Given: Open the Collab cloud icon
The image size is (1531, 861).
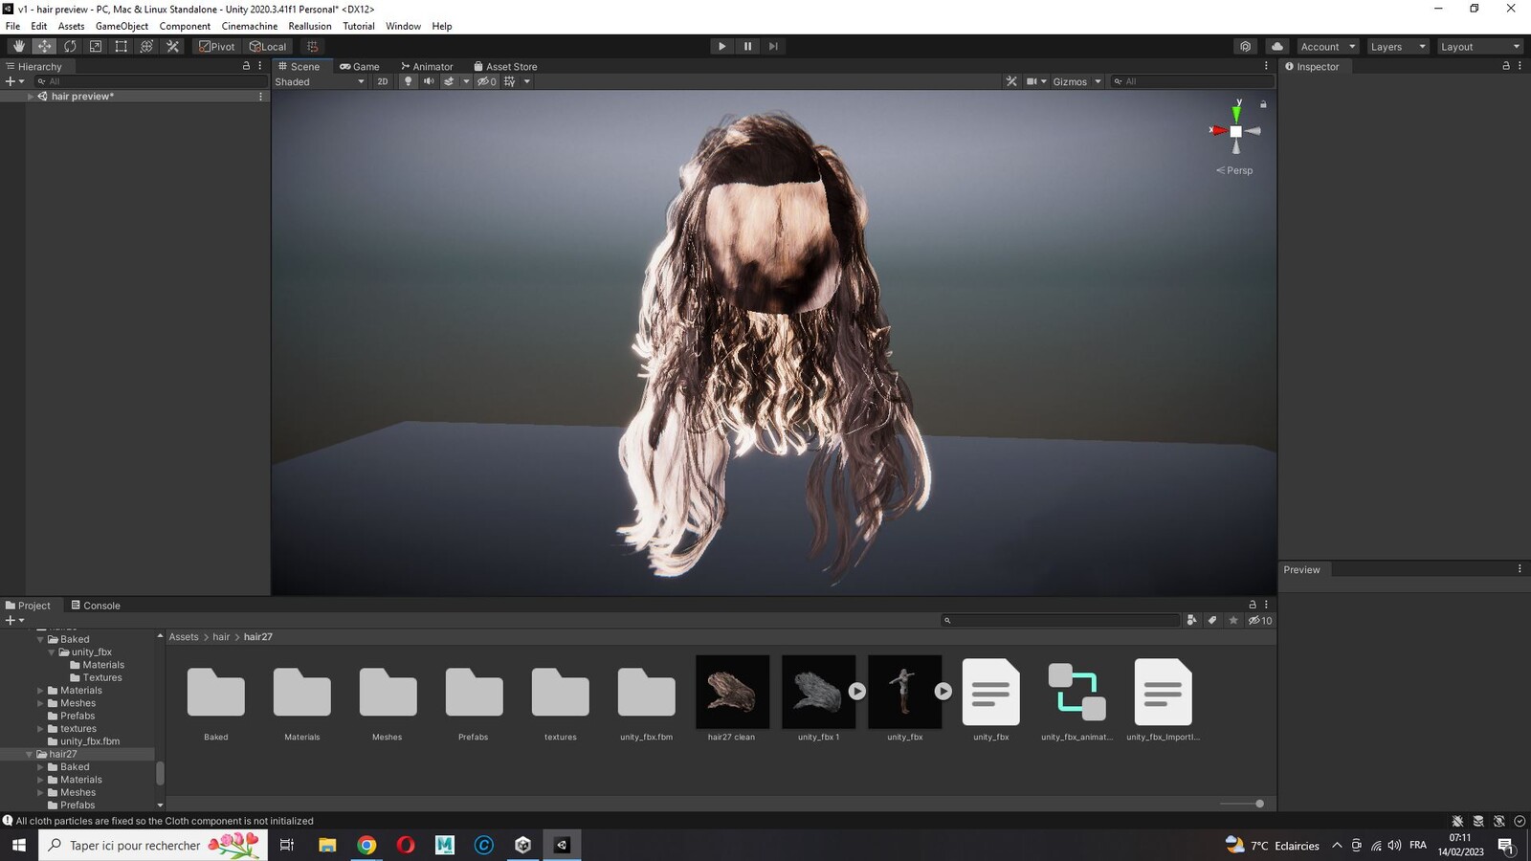Looking at the screenshot, I should [1276, 46].
